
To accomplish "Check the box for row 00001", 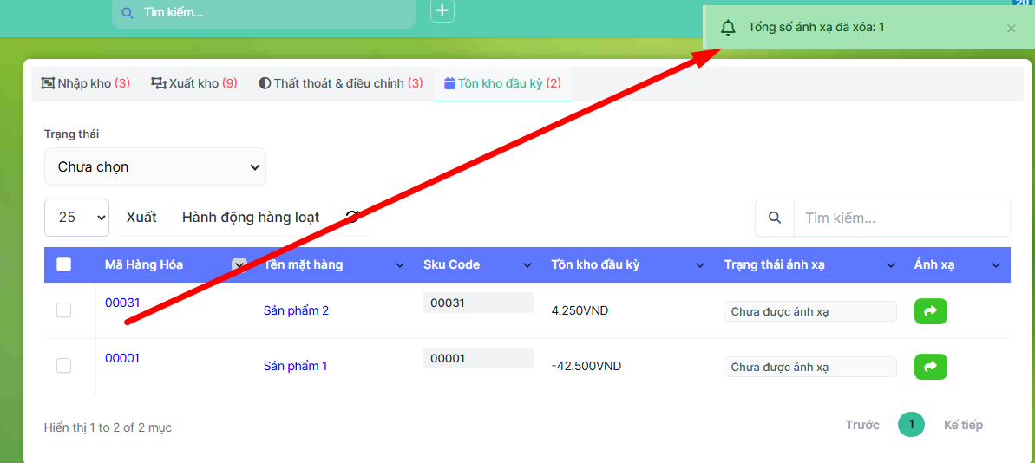I will pos(64,366).
